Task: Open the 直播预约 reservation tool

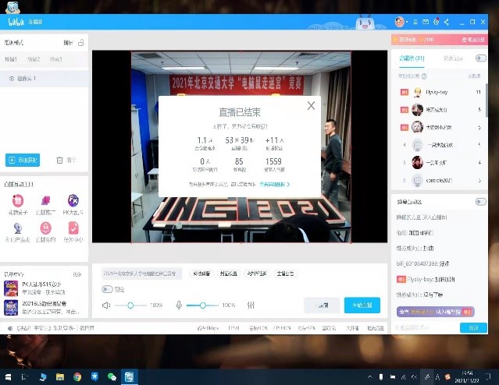Action: [x=45, y=232]
